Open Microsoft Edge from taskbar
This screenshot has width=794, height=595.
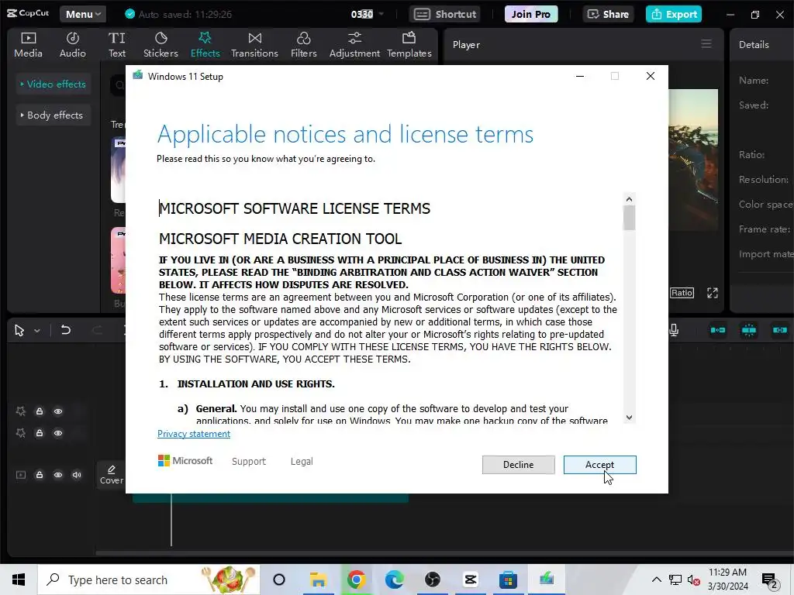pos(394,580)
